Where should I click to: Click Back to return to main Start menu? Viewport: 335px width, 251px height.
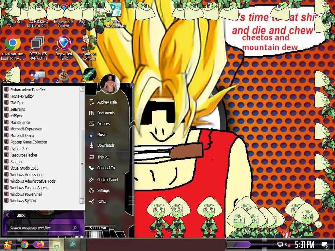(44, 215)
